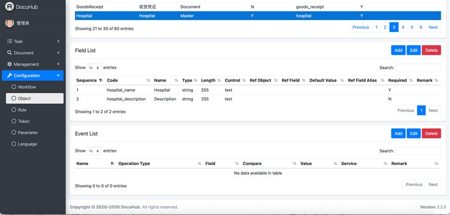Click the circle icon beside Workflow
Screen dimensions: 450x215
(x=14, y=87)
